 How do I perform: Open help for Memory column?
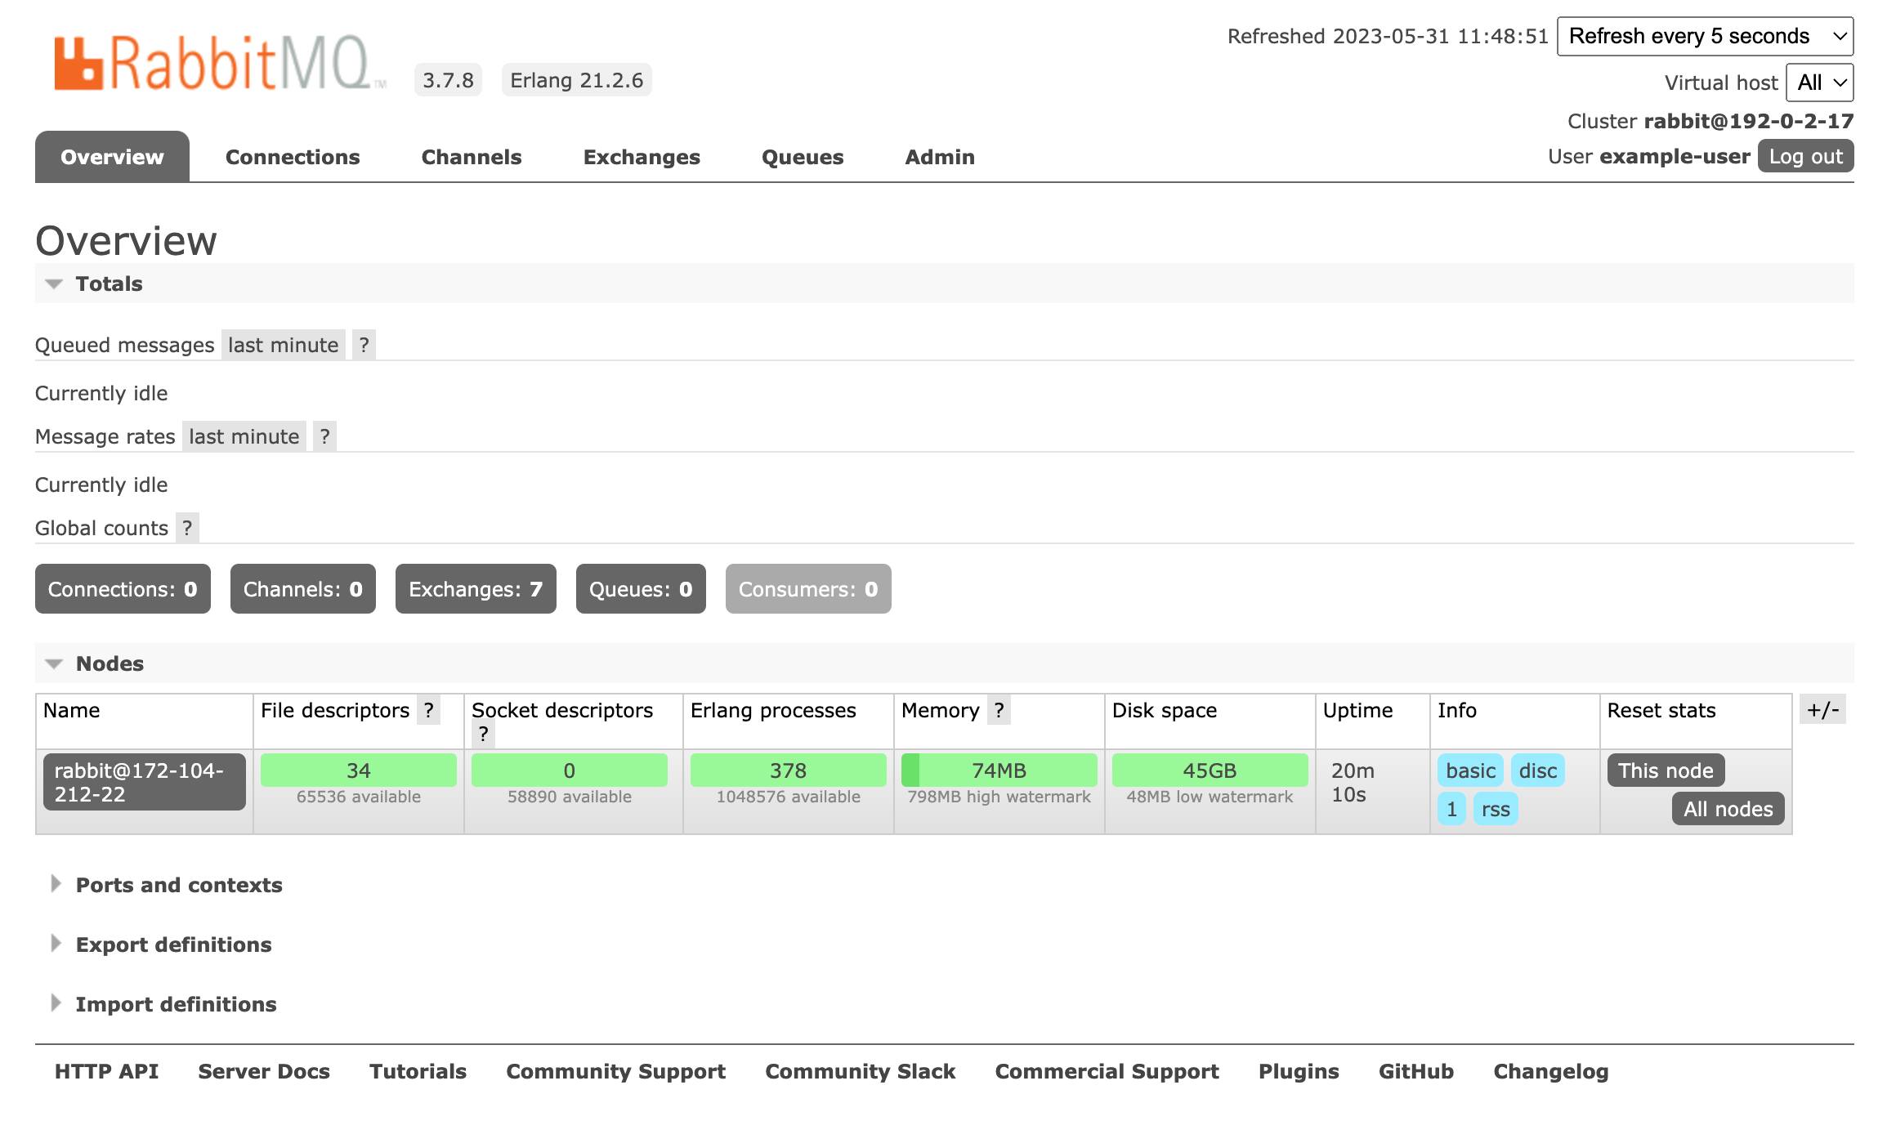click(999, 710)
